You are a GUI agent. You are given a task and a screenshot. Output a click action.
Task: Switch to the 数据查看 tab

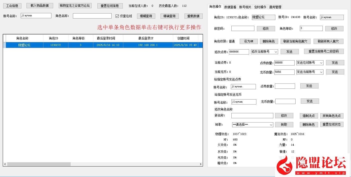tap(230, 7)
